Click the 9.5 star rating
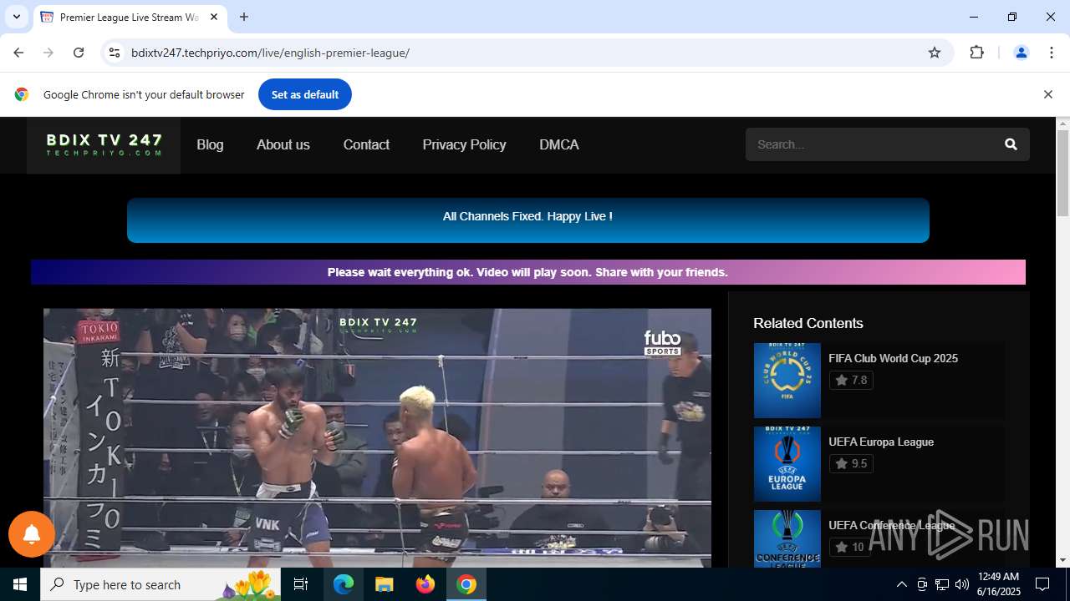This screenshot has height=601, width=1070. pos(851,463)
